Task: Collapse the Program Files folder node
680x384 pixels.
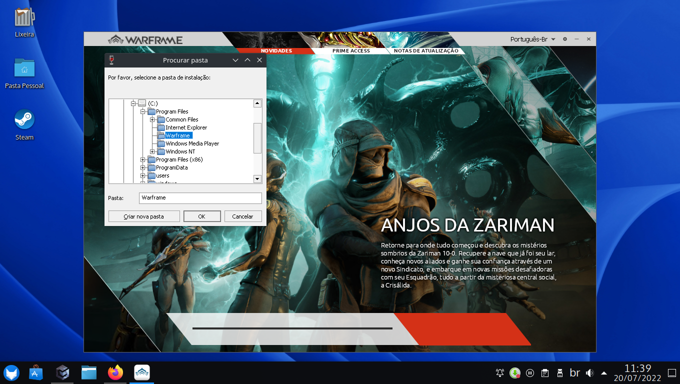Action: [143, 111]
